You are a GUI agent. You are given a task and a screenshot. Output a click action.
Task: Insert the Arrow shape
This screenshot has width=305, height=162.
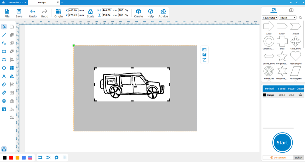269,28
